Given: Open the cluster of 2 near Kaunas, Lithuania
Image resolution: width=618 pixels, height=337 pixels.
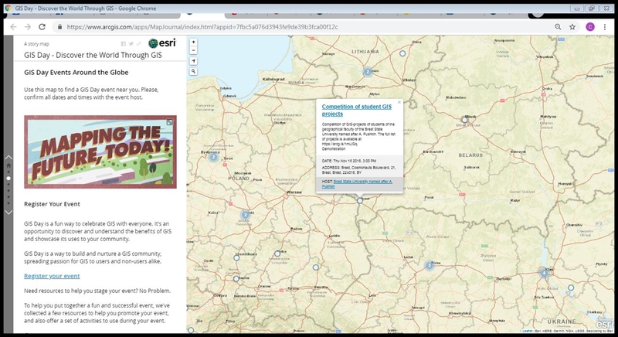Looking at the screenshot, I should pos(368,72).
